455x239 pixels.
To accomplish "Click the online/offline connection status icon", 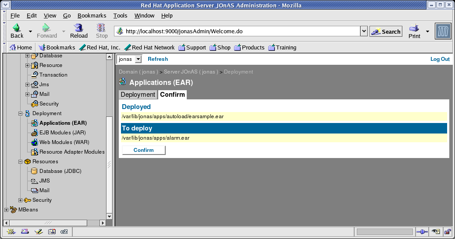I will point(422,232).
